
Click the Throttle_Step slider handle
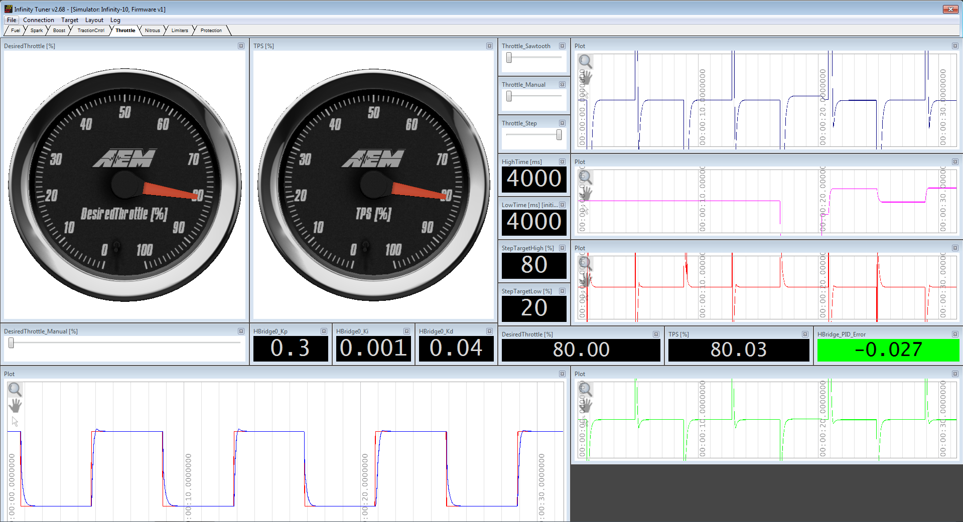coord(559,135)
